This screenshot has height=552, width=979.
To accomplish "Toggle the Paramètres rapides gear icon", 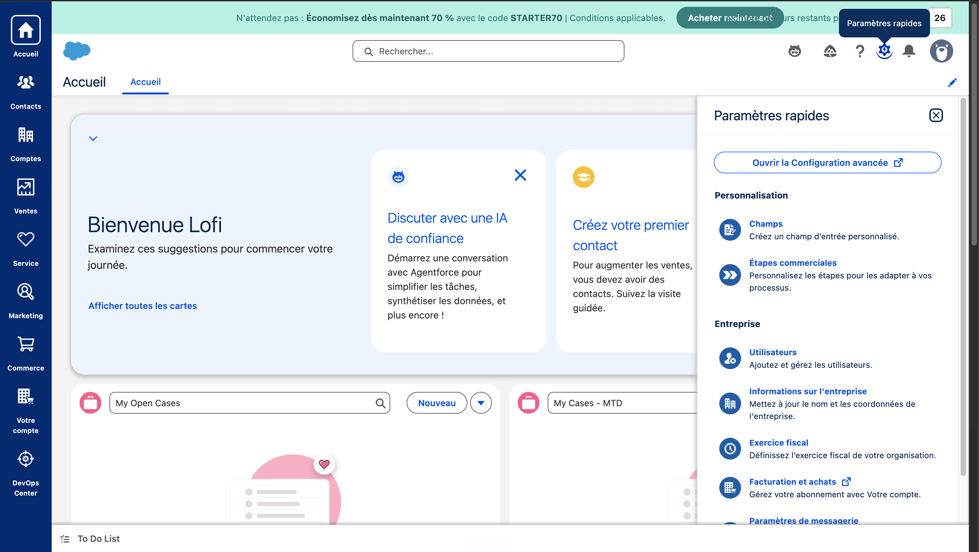I will [x=884, y=51].
